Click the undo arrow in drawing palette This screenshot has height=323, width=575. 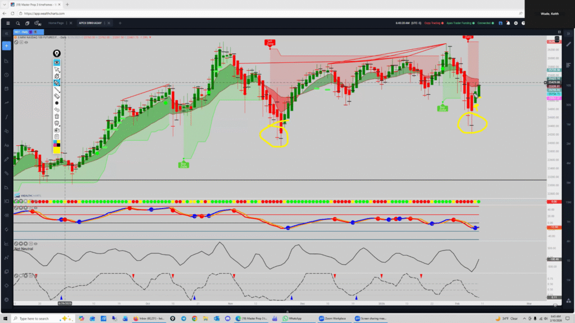click(57, 110)
